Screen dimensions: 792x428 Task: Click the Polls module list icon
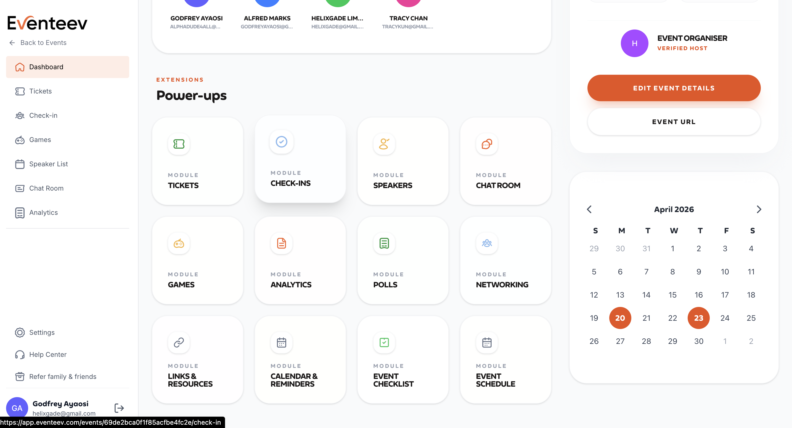(384, 244)
